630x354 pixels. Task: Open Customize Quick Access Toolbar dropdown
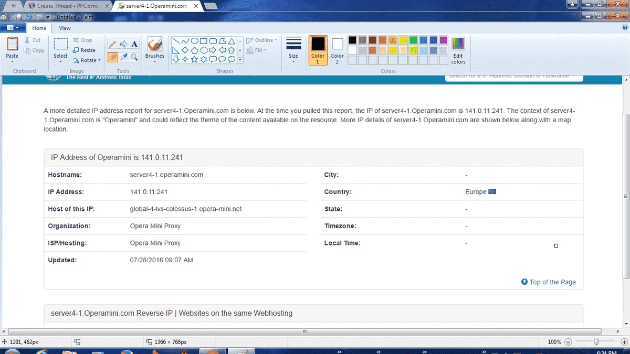pos(48,17)
